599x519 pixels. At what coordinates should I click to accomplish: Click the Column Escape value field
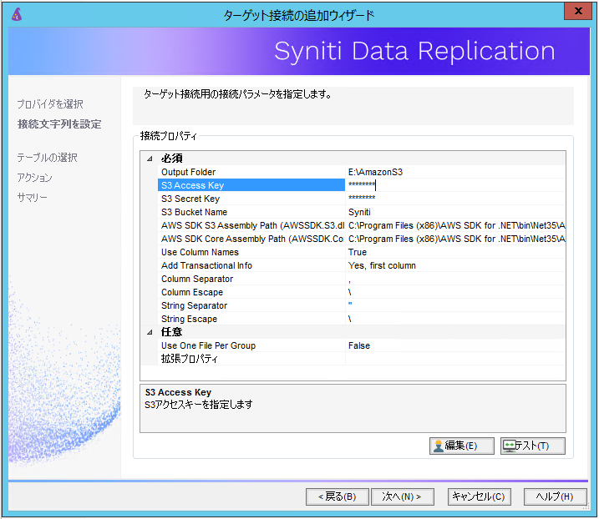click(x=455, y=292)
